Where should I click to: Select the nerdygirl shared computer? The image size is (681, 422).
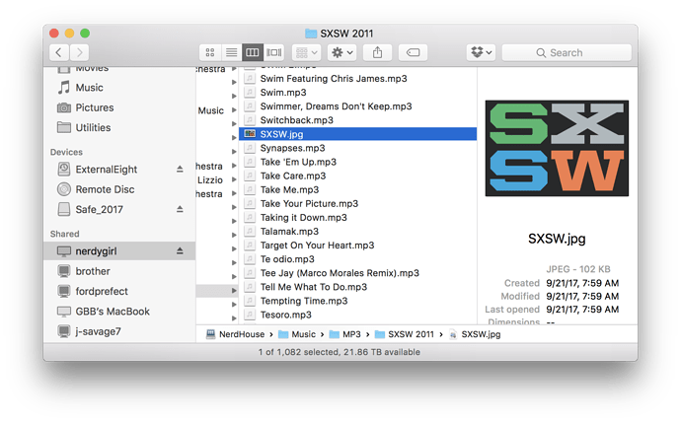pos(119,251)
